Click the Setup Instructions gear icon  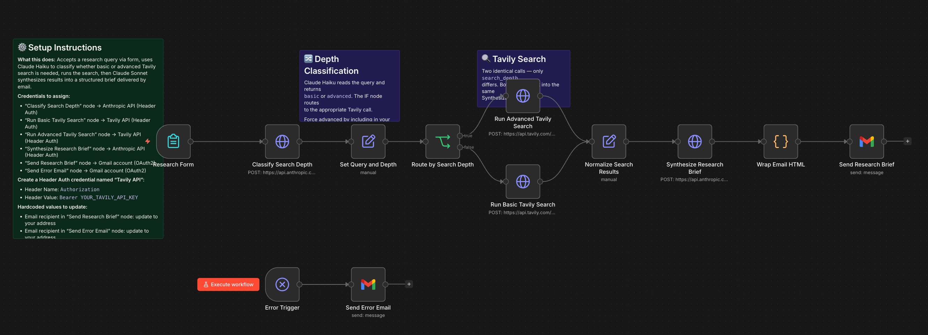pos(22,47)
